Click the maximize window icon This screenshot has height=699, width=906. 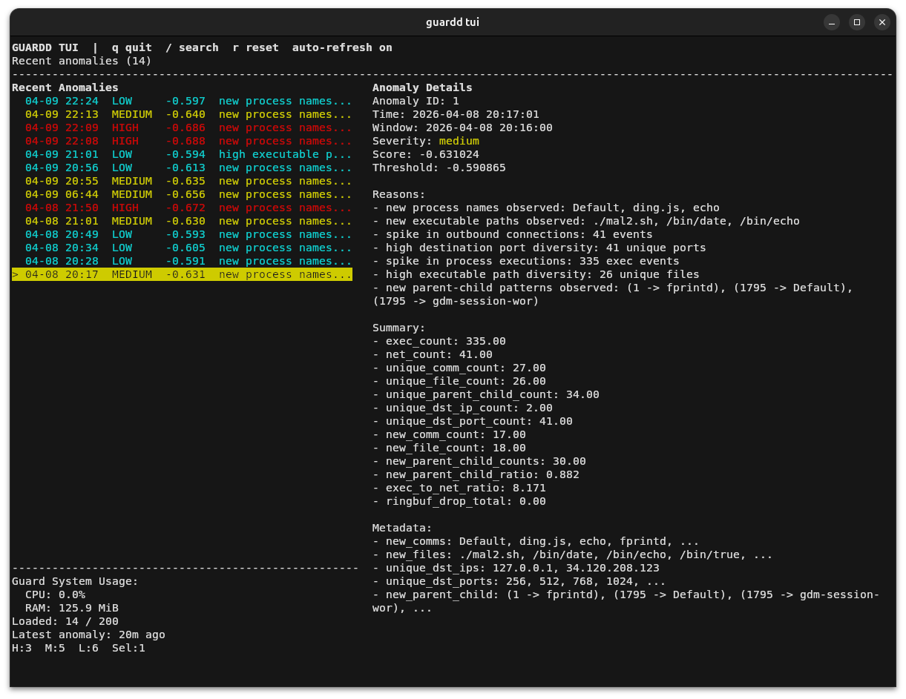(857, 22)
